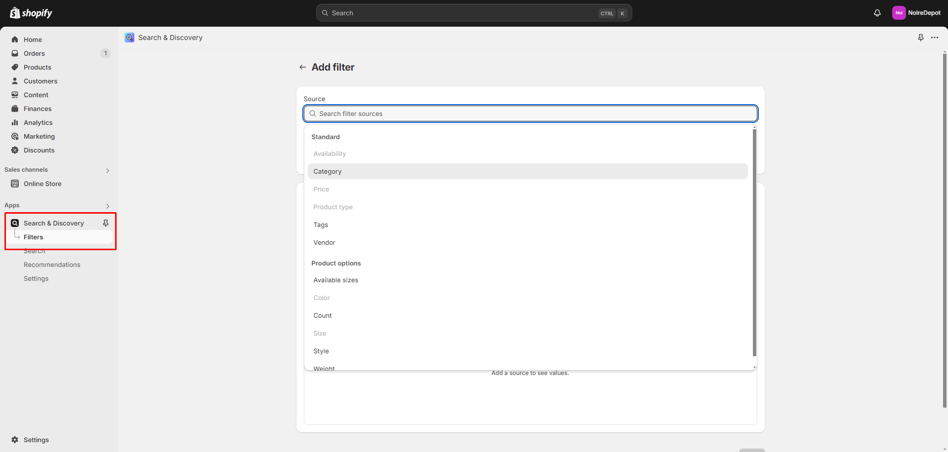Open the Recommendations menu item
Image resolution: width=948 pixels, height=452 pixels.
pyautogui.click(x=52, y=264)
